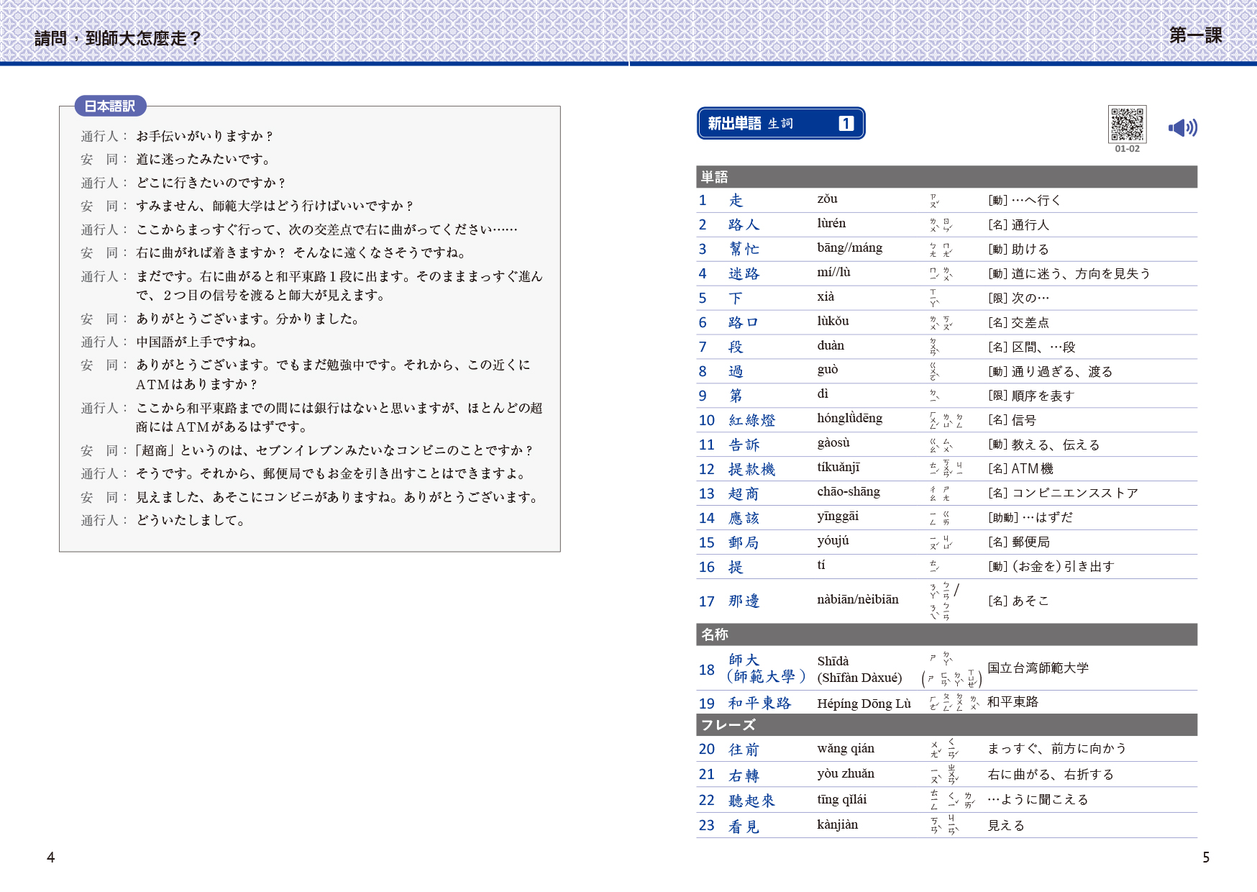1257x892 pixels.
Task: Click pinyin tíkuǎnjī
Action: click(838, 468)
